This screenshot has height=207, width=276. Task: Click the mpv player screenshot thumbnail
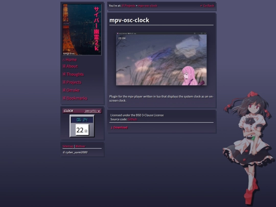click(x=161, y=59)
